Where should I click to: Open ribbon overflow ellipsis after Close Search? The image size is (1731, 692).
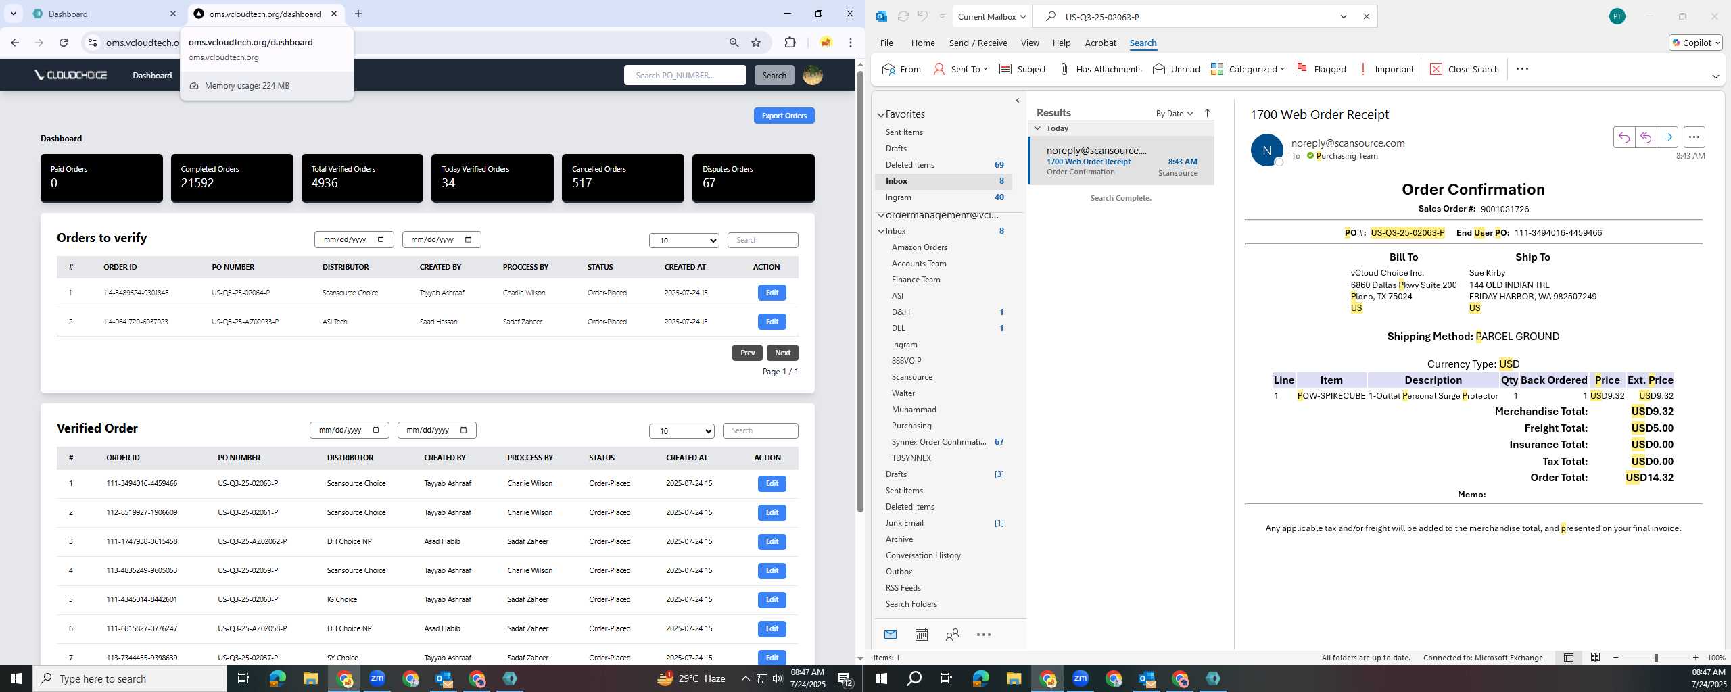pos(1522,69)
